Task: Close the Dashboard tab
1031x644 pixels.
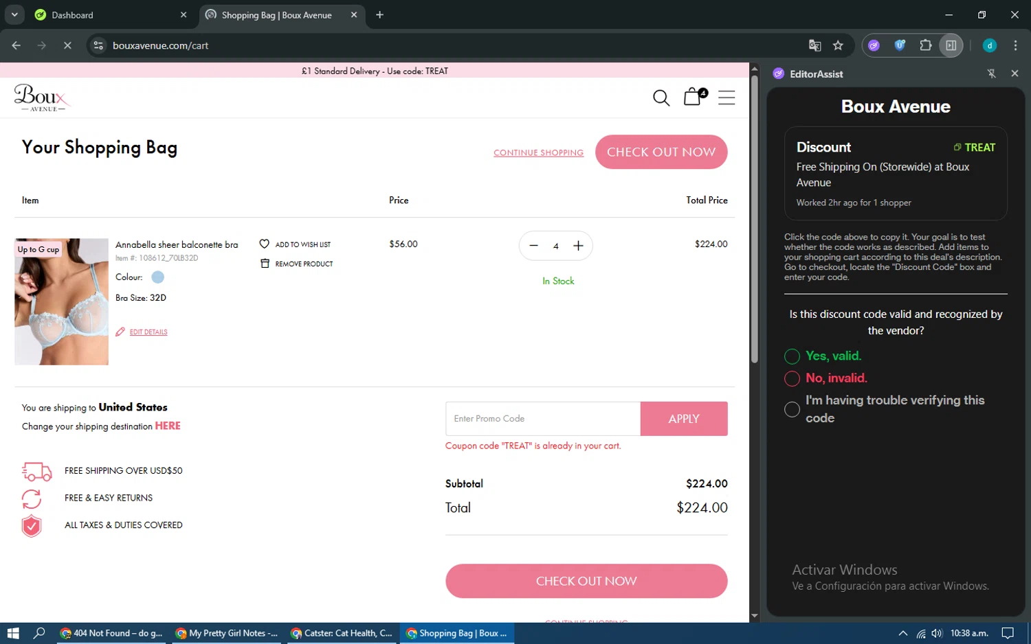Action: tap(184, 15)
